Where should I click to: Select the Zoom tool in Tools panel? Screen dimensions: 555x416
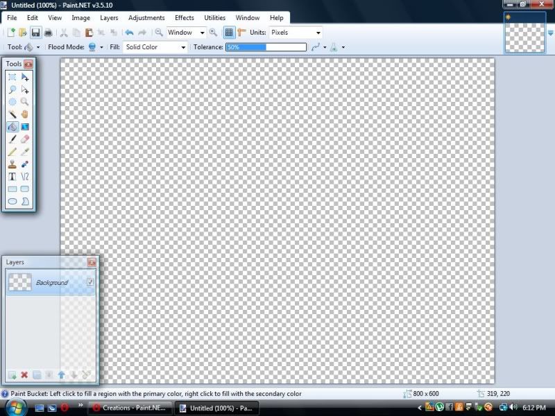(x=25, y=102)
